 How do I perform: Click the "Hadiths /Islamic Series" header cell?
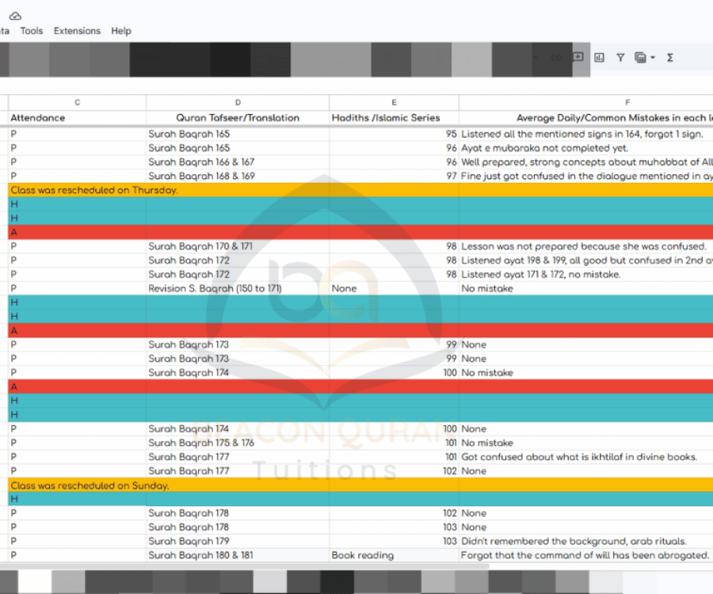click(x=394, y=118)
